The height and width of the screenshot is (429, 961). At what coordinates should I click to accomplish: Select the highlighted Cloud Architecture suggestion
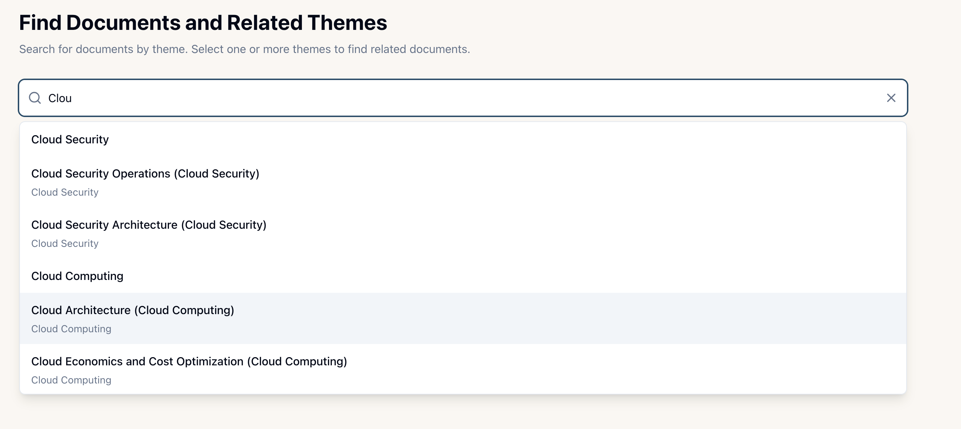[133, 309]
